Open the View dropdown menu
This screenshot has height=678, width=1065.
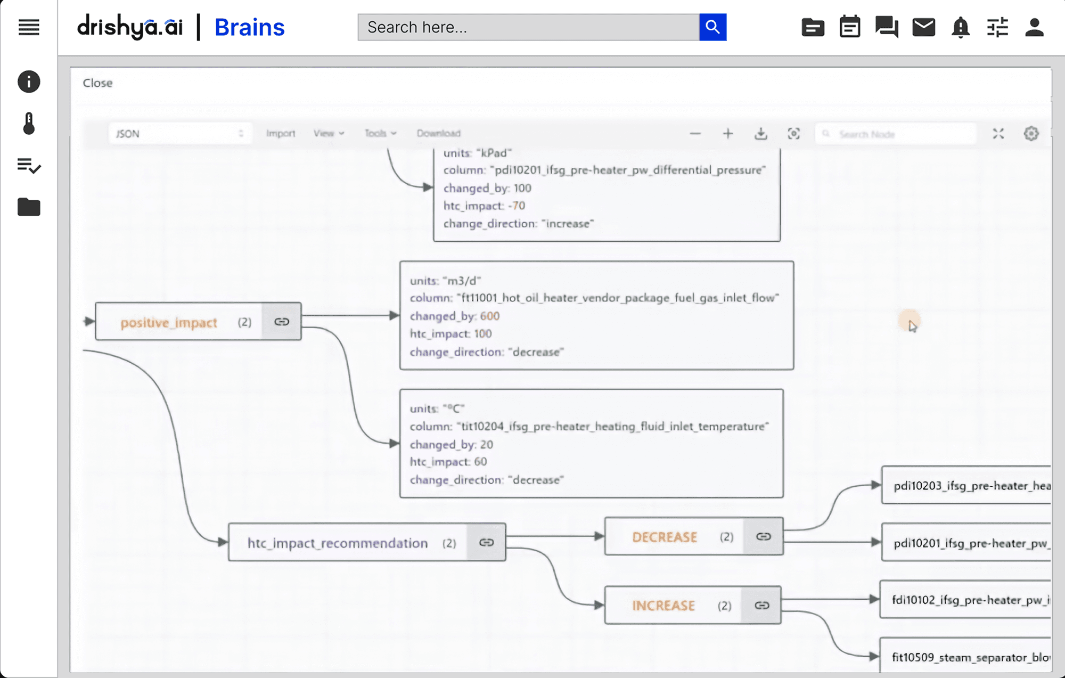pyautogui.click(x=329, y=133)
